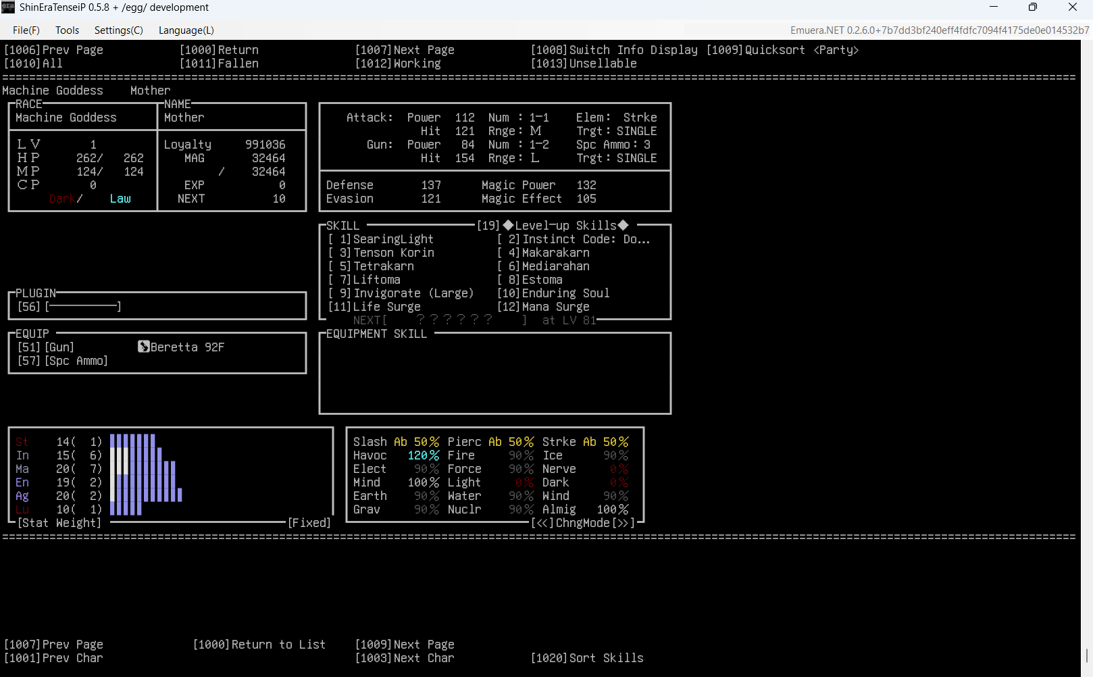This screenshot has height=677, width=1093.
Task: Open the Settings(C) menu
Action: tap(119, 30)
